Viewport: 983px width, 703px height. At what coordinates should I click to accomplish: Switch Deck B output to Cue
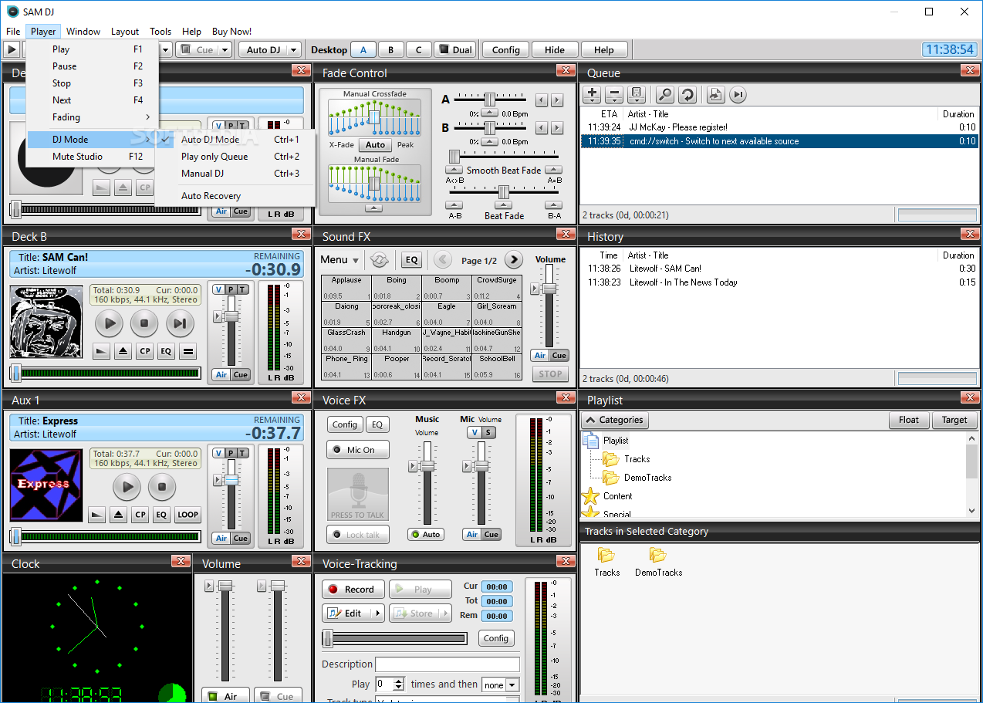coord(241,375)
